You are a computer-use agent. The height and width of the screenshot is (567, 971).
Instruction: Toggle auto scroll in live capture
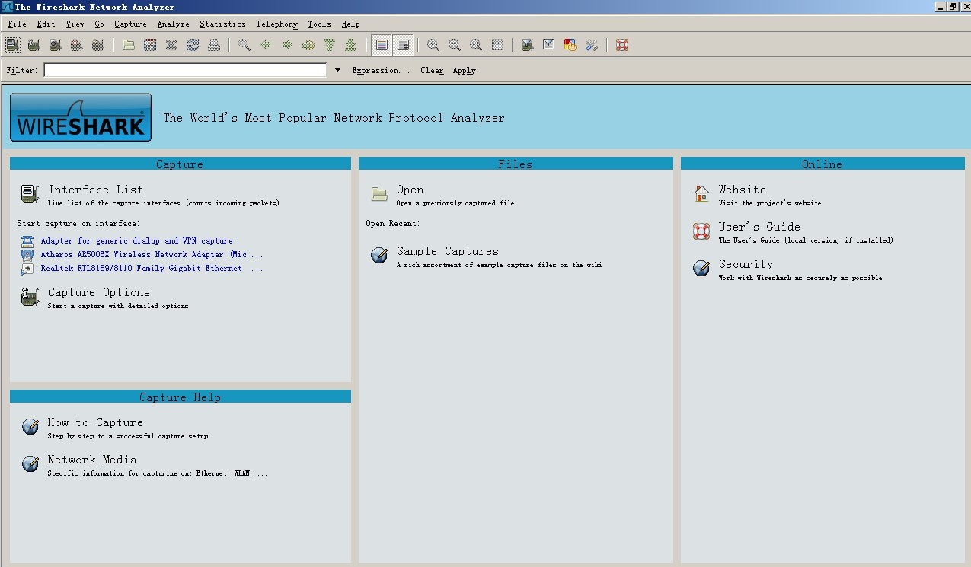point(404,45)
